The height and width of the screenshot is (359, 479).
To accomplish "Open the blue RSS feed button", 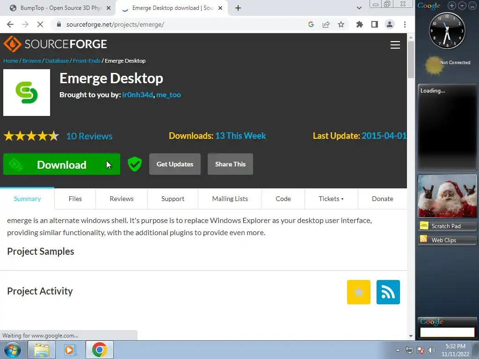I will pos(388,292).
